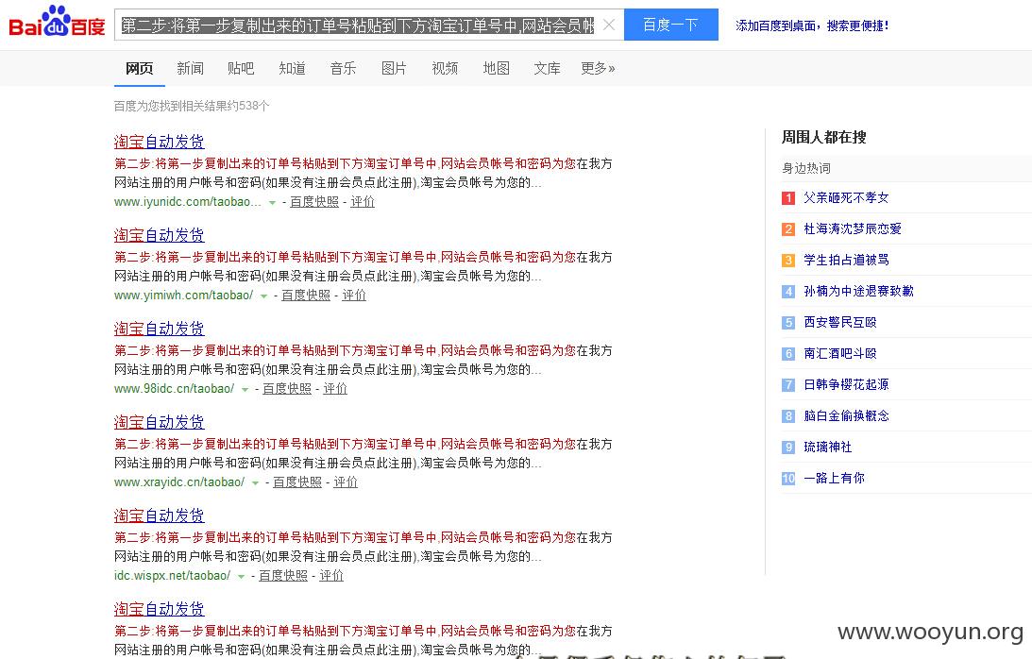Click 评价 for the www.98idc.cn result
1032x659 pixels.
(335, 389)
